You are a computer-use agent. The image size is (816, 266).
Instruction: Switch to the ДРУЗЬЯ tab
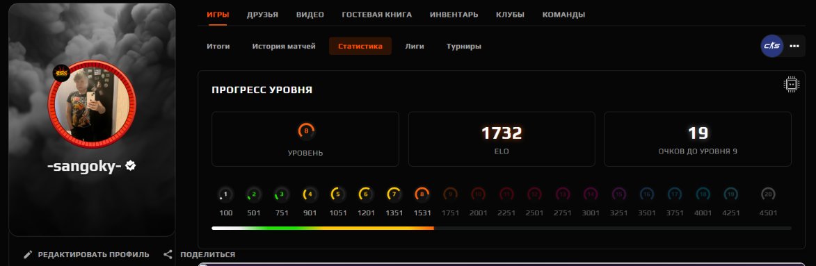[x=262, y=15]
